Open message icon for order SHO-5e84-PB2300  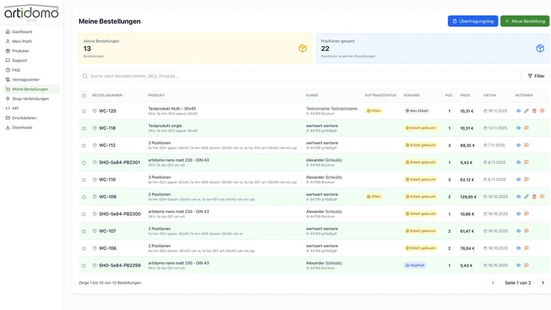click(526, 214)
